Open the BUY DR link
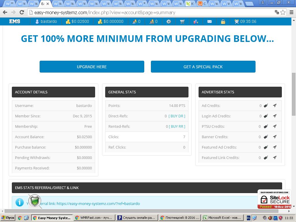The height and width of the screenshot is (222, 296). click(x=177, y=116)
